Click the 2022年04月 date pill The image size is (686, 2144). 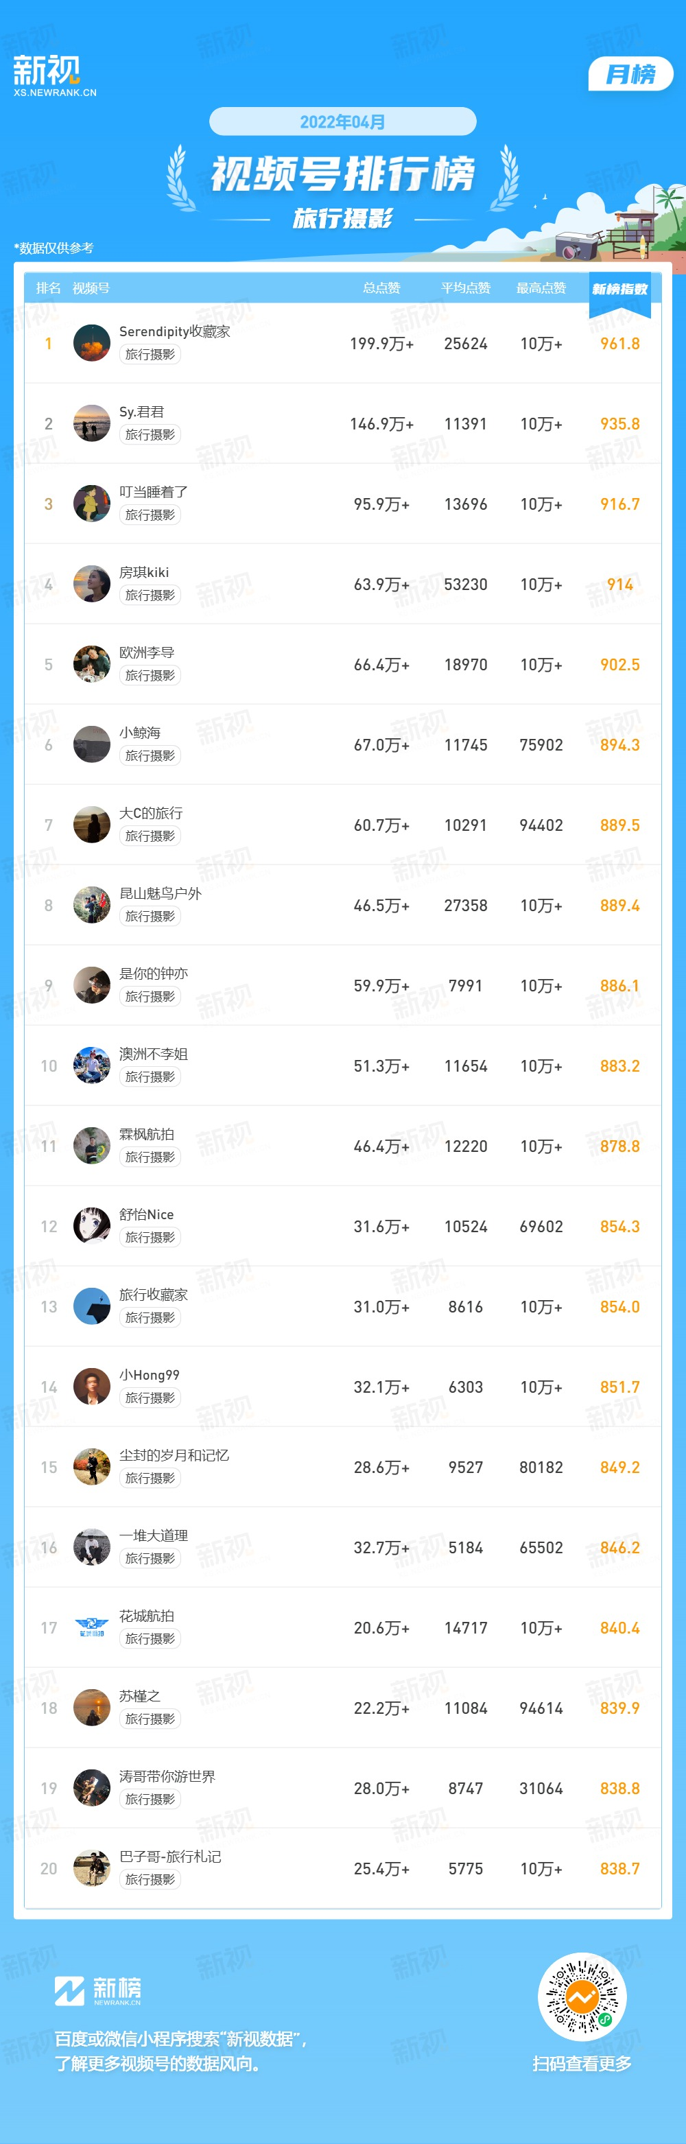[342, 121]
